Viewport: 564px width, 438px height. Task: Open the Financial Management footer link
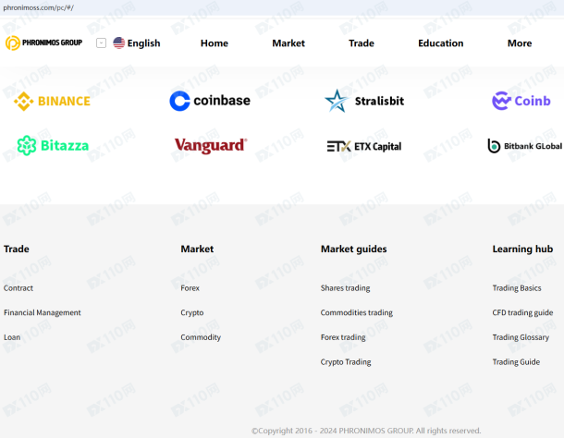43,312
